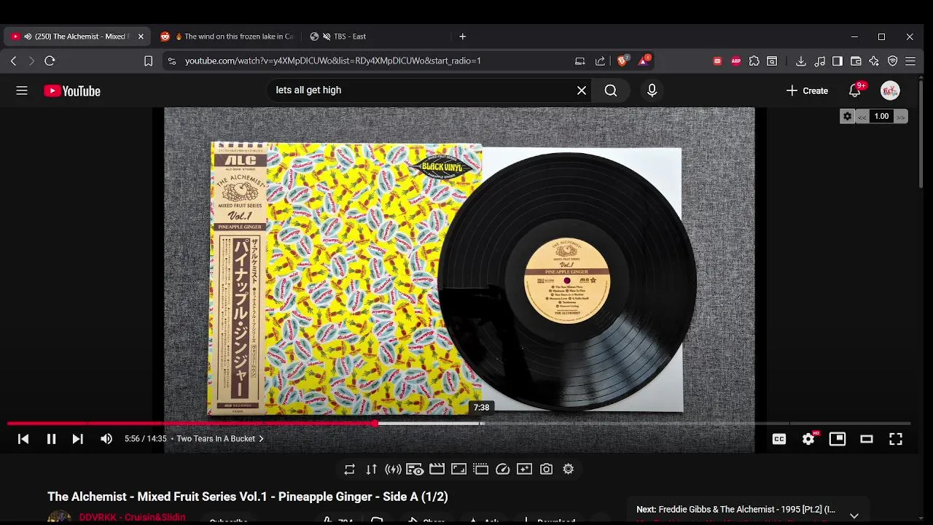933x525 pixels.
Task: Increase playback speed with >> button
Action: tap(900, 117)
